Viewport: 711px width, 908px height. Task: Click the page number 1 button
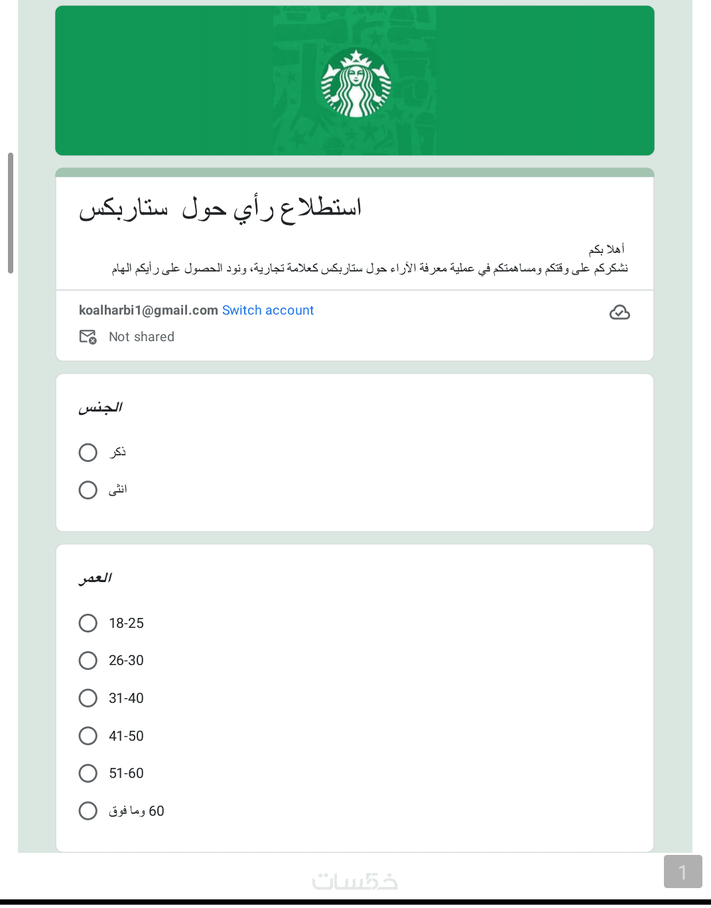682,871
